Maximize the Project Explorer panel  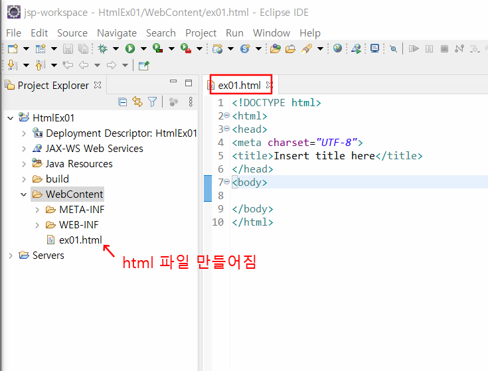tap(189, 83)
